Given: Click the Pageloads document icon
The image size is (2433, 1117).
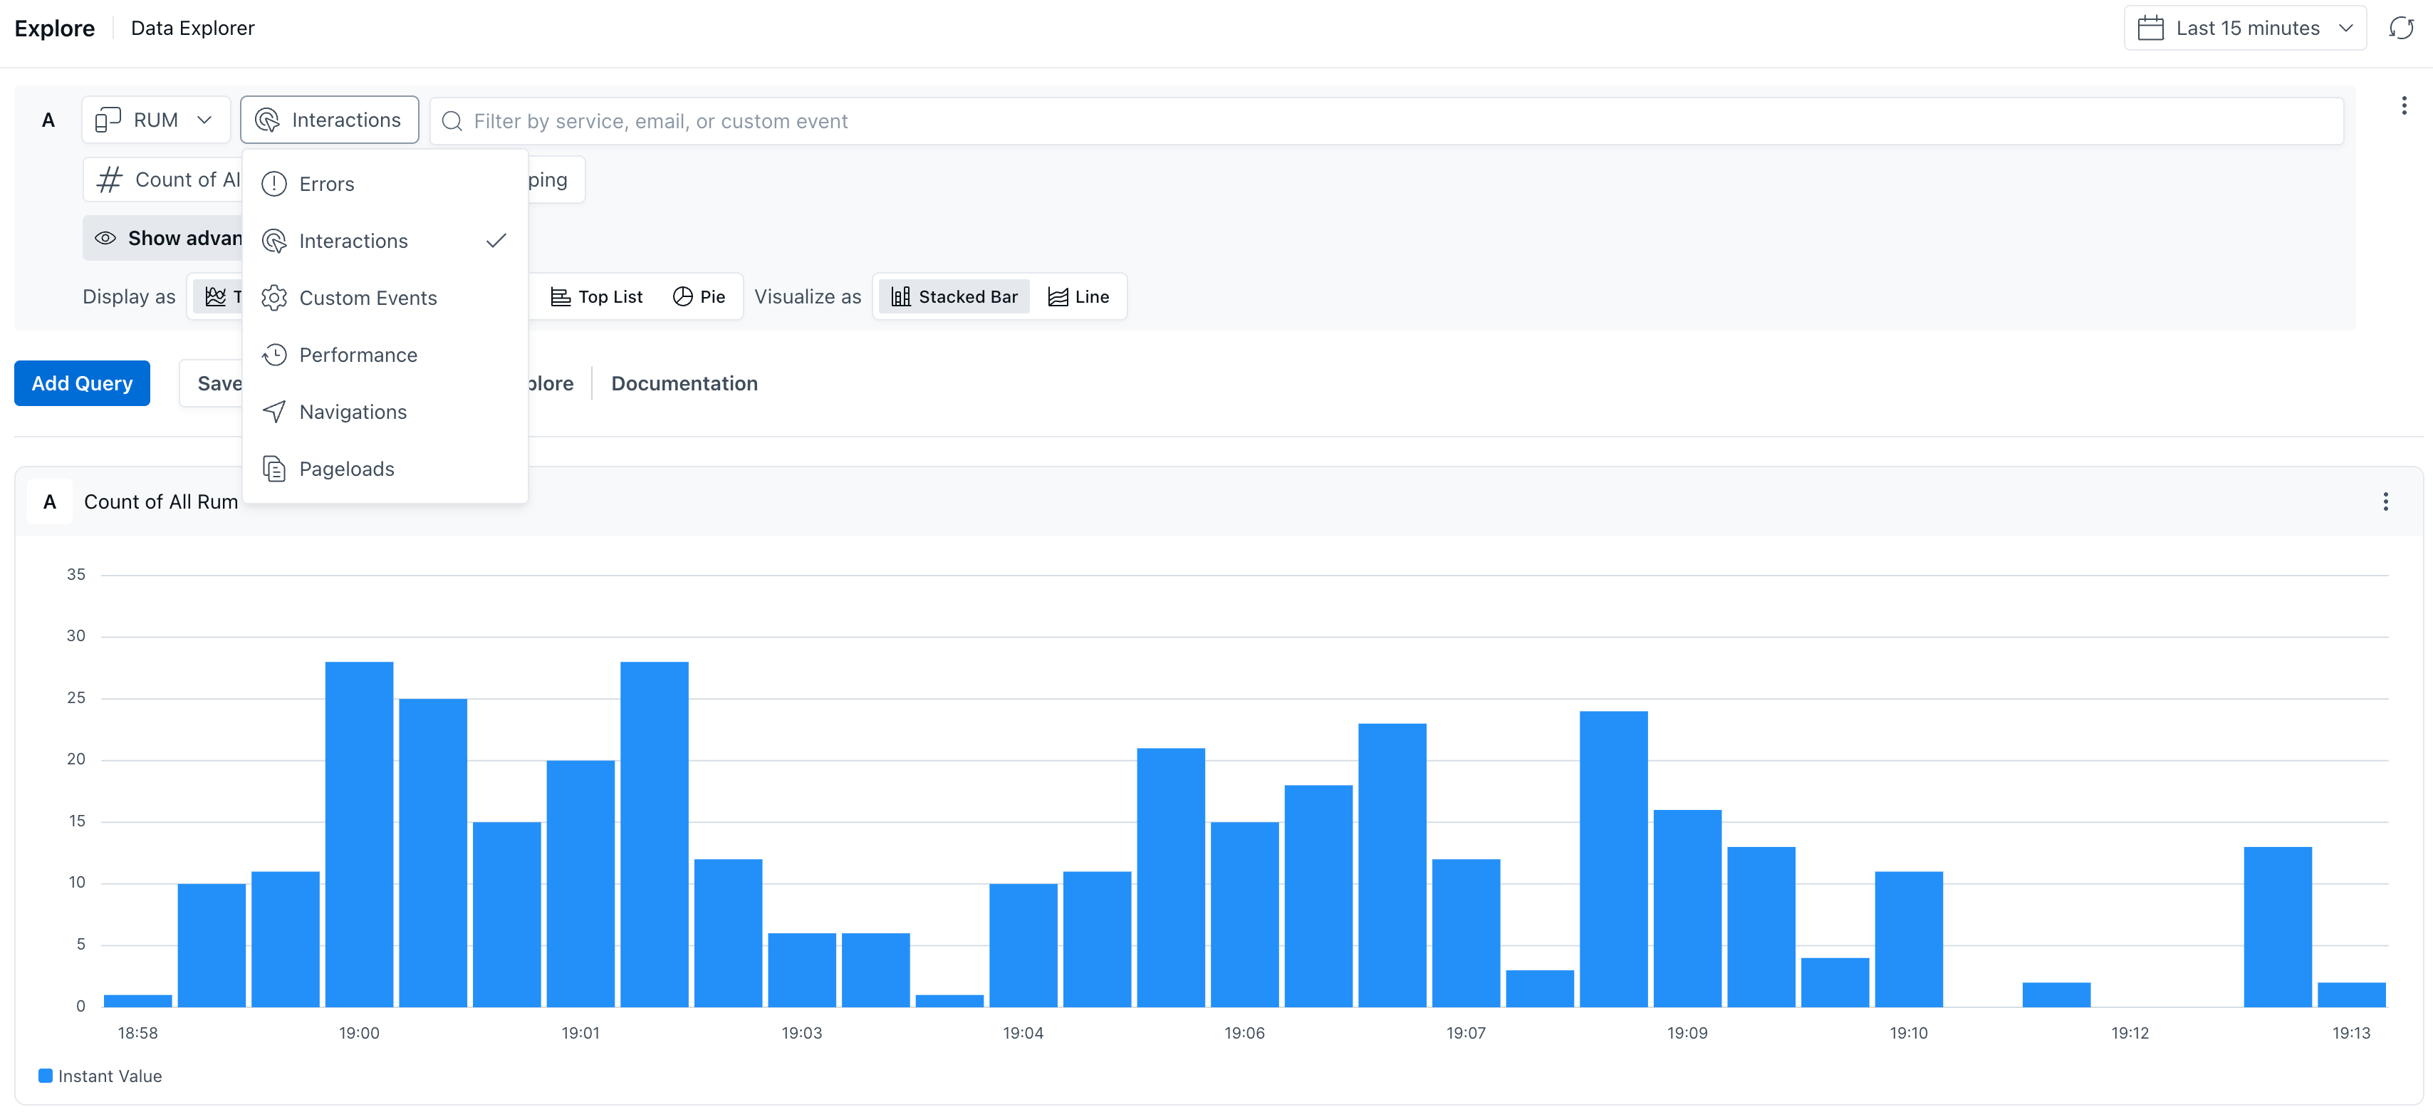Looking at the screenshot, I should point(274,469).
